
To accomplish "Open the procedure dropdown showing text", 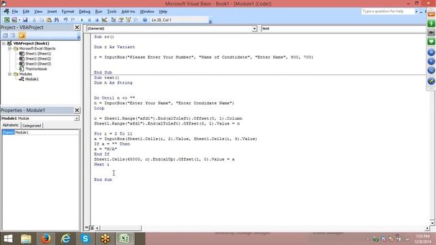I will tap(343, 29).
